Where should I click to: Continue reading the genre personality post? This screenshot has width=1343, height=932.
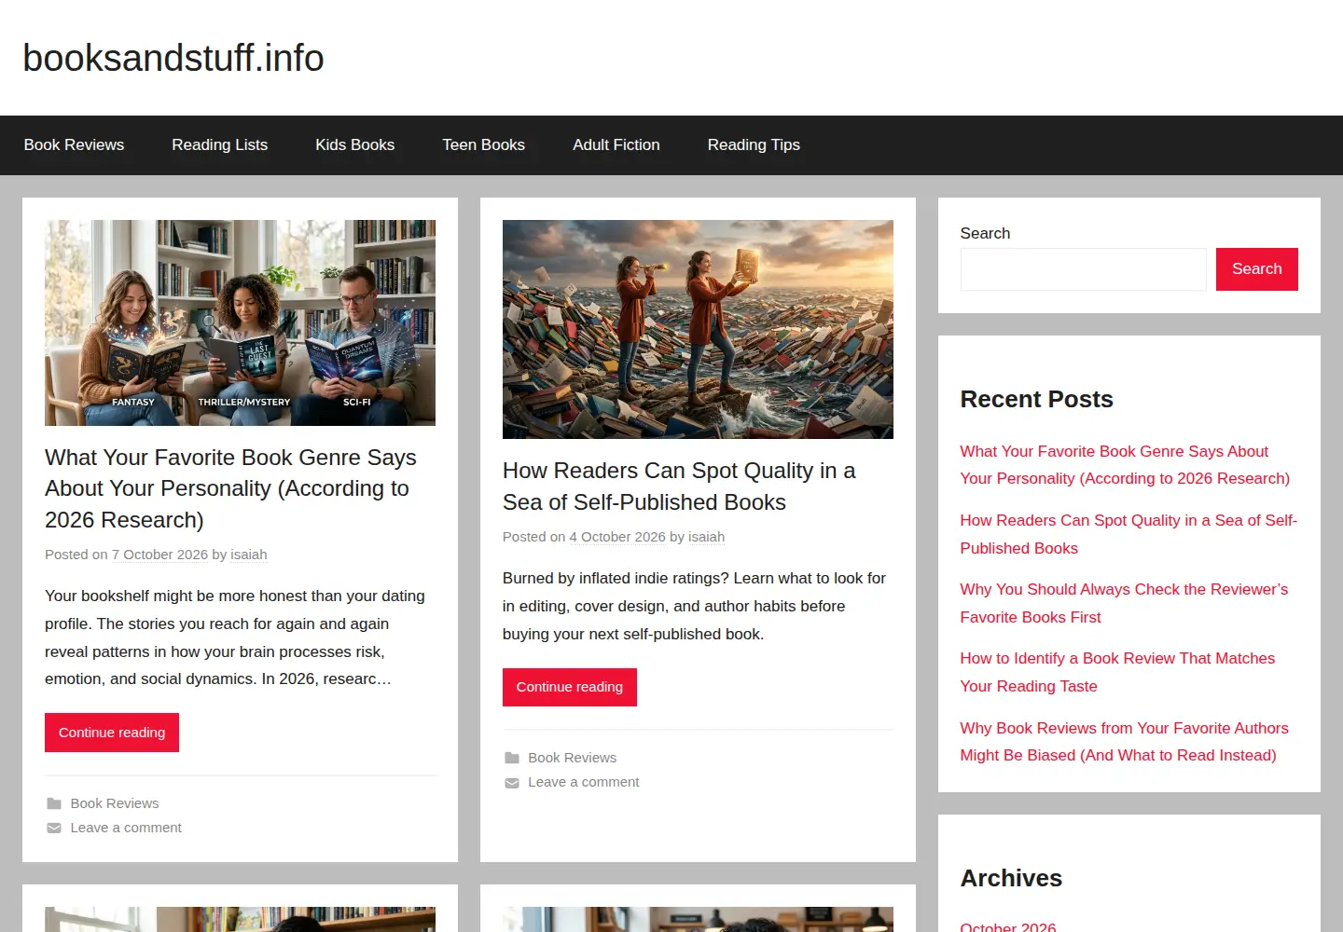(112, 733)
